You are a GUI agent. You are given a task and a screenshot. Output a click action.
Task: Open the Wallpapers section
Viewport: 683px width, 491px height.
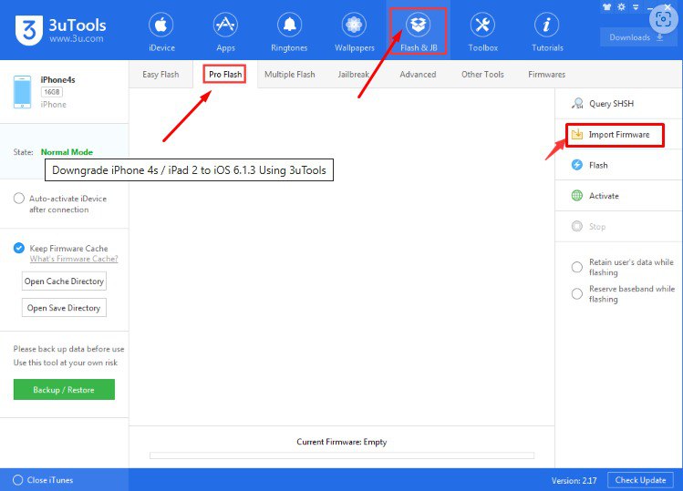tap(354, 32)
